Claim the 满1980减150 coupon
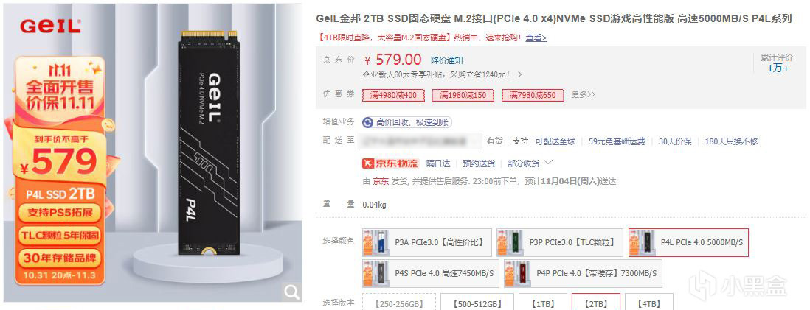Image resolution: width=810 pixels, height=310 pixels. (x=463, y=95)
